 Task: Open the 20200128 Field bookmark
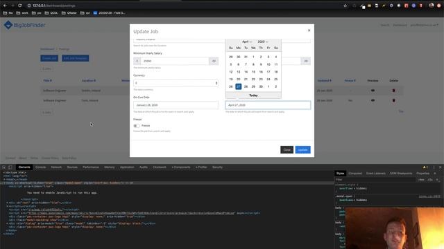pyautogui.click(x=110, y=13)
